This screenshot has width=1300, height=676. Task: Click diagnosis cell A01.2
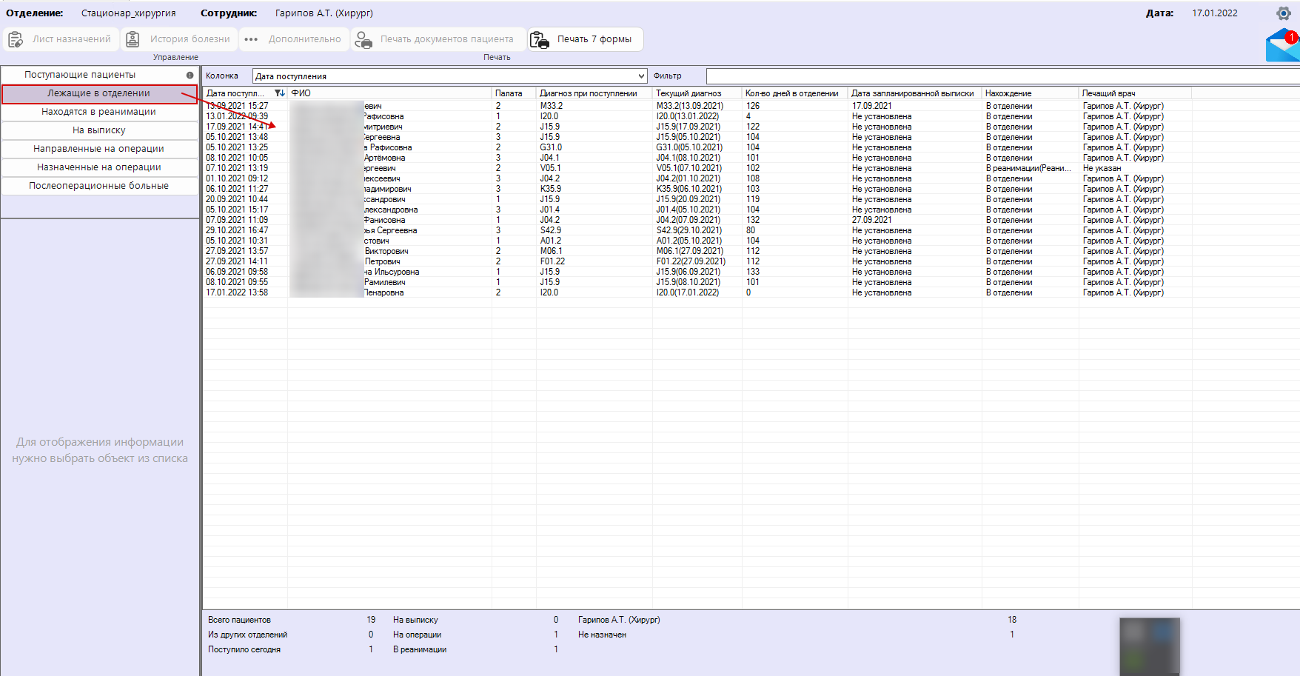click(x=551, y=241)
